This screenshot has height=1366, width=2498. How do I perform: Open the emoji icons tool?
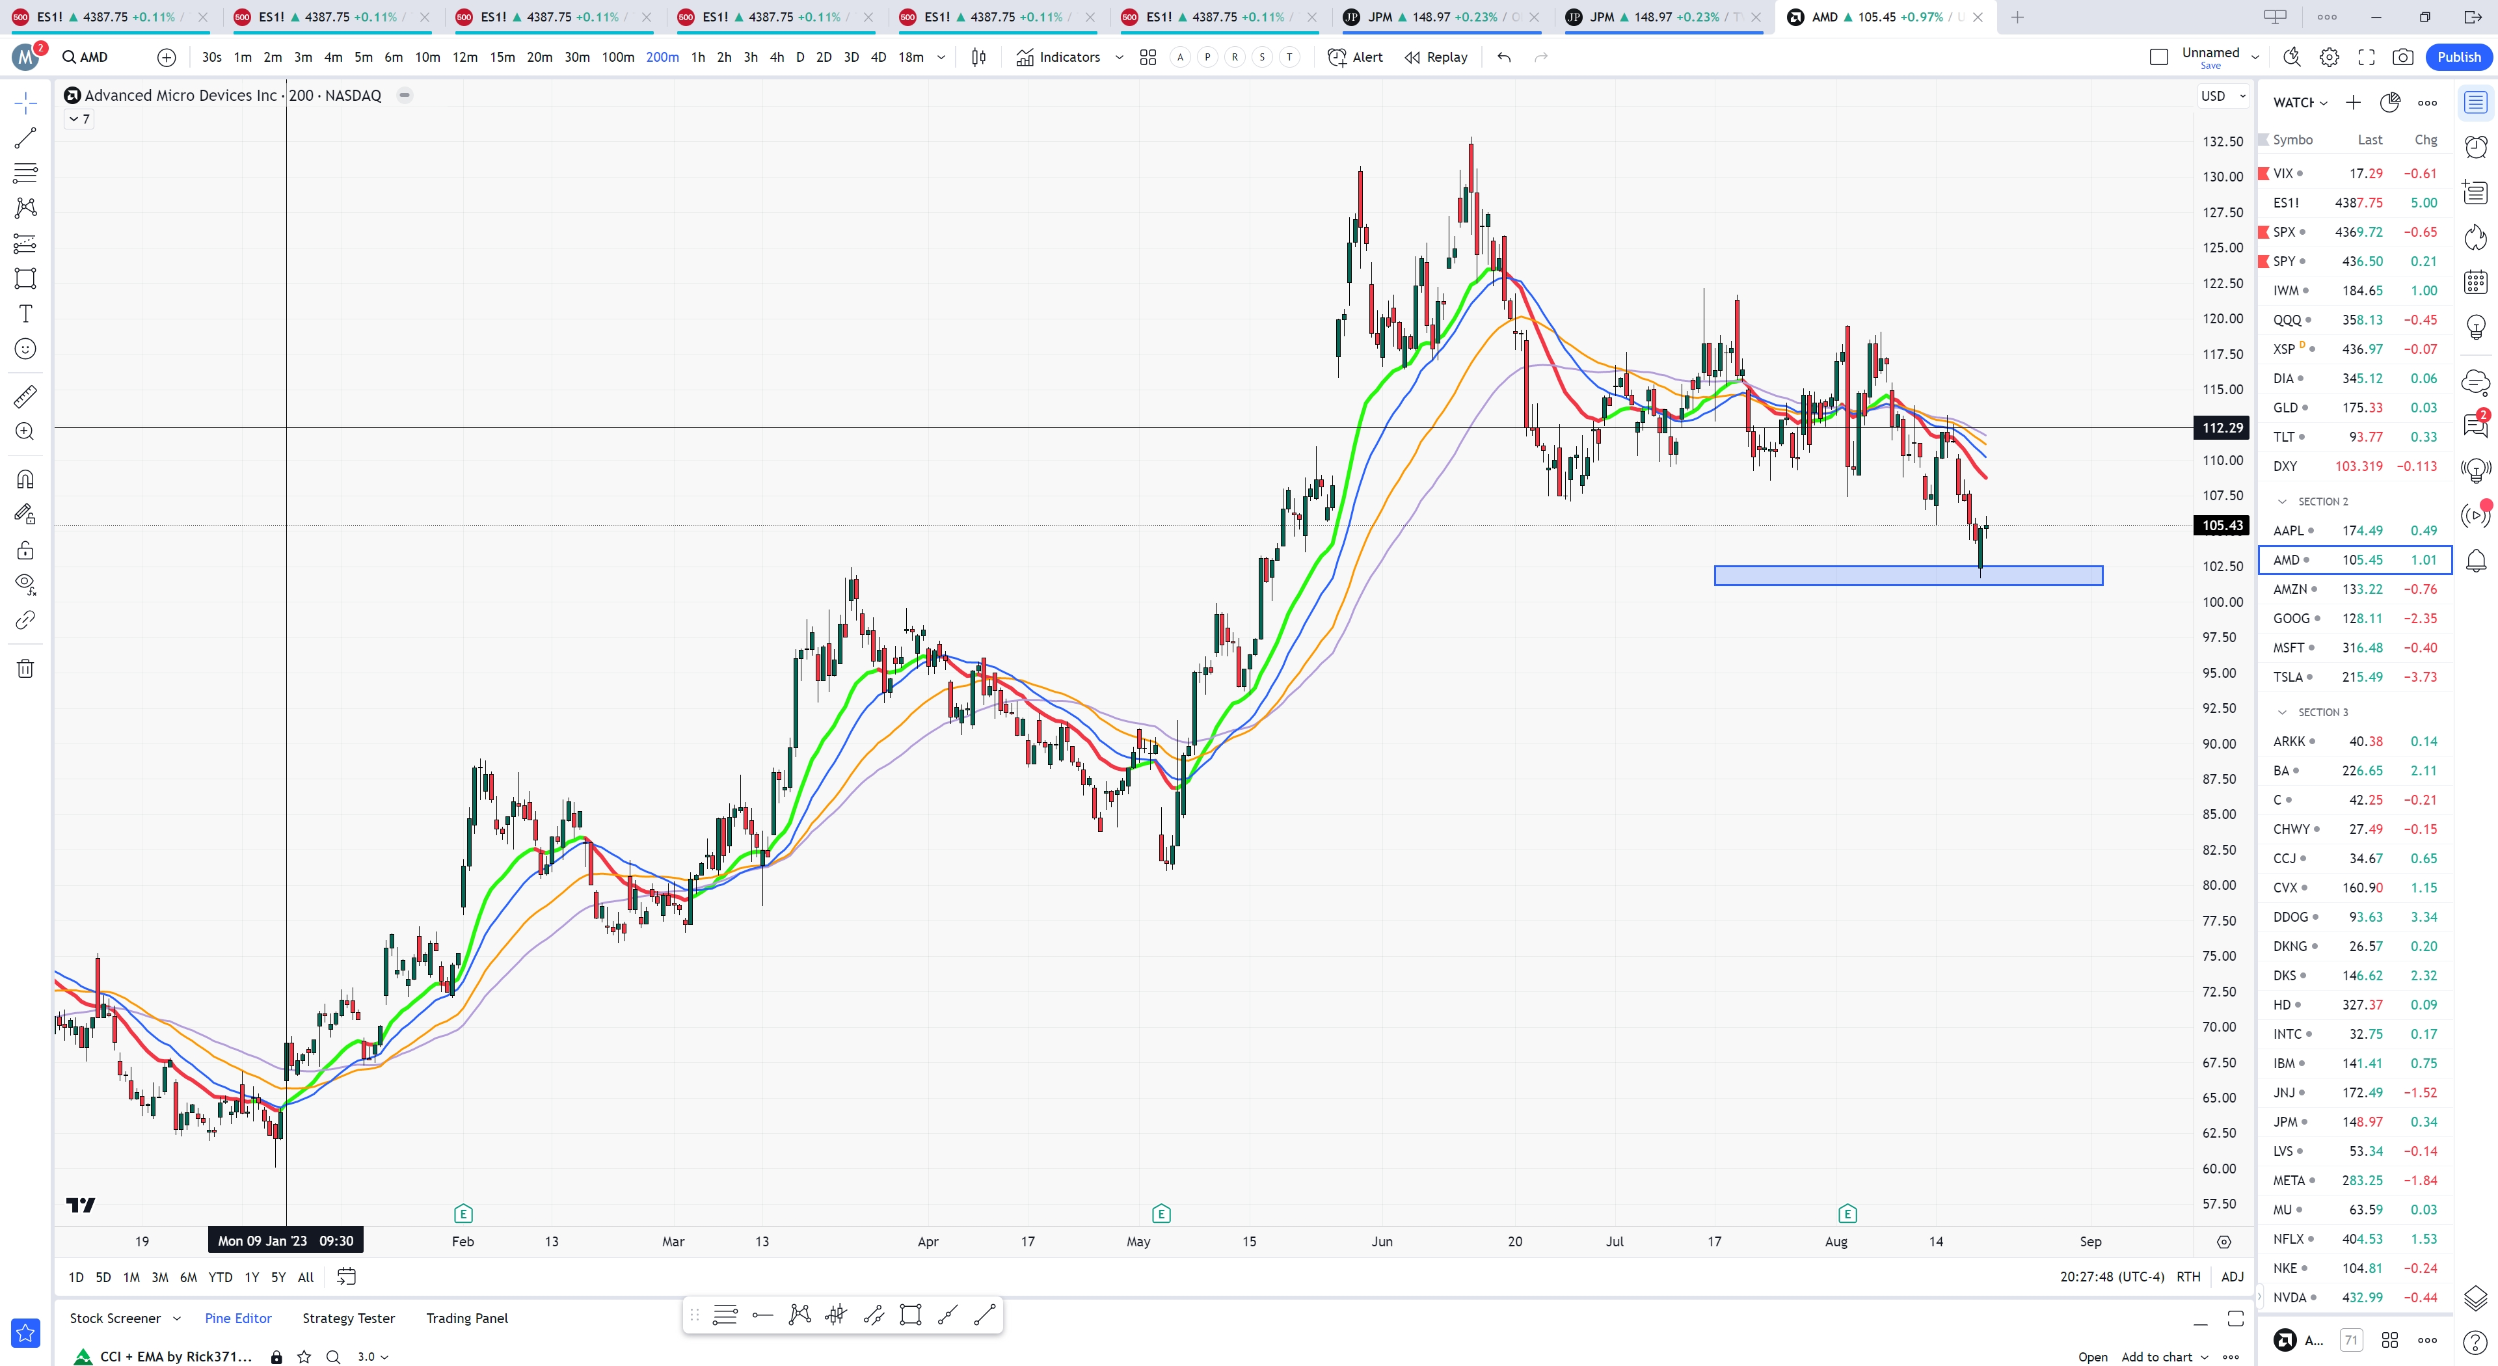[25, 349]
